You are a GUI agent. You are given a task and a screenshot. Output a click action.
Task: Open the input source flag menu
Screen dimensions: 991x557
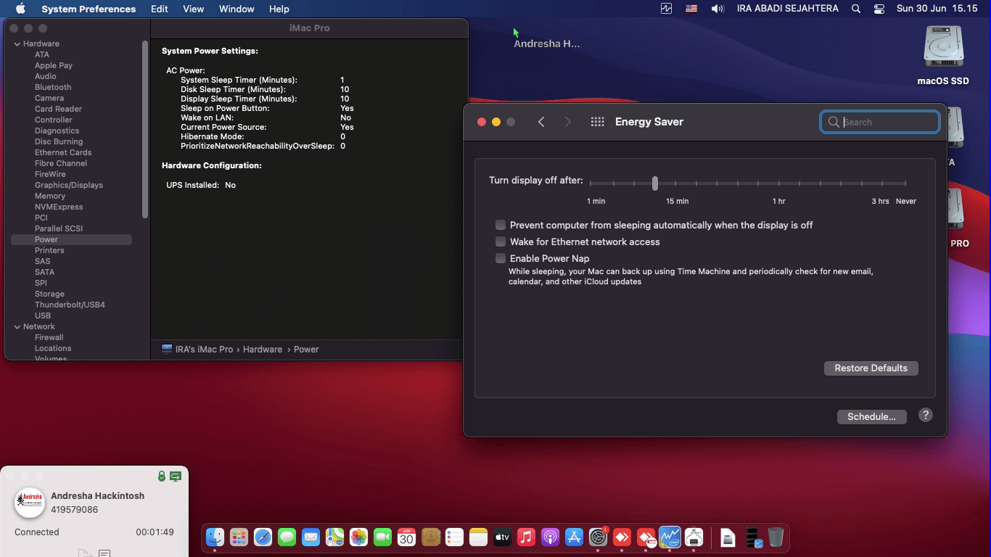click(691, 9)
